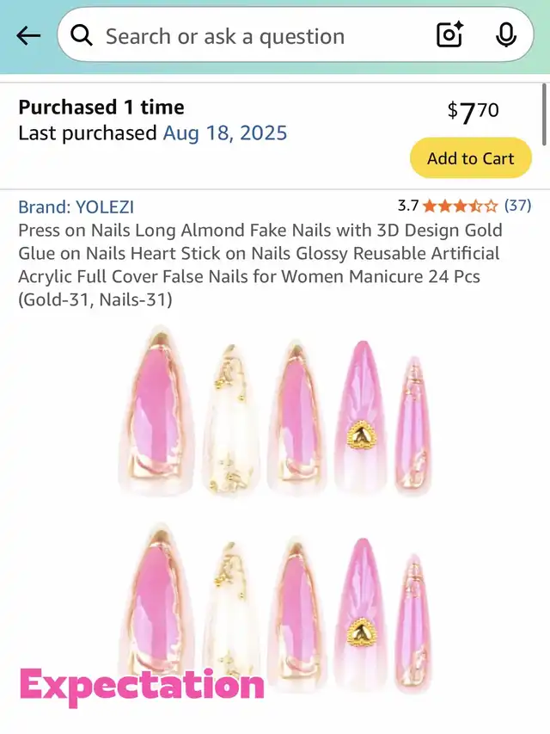Click the star rating icons
This screenshot has height=734, width=550.
pyautogui.click(x=460, y=206)
